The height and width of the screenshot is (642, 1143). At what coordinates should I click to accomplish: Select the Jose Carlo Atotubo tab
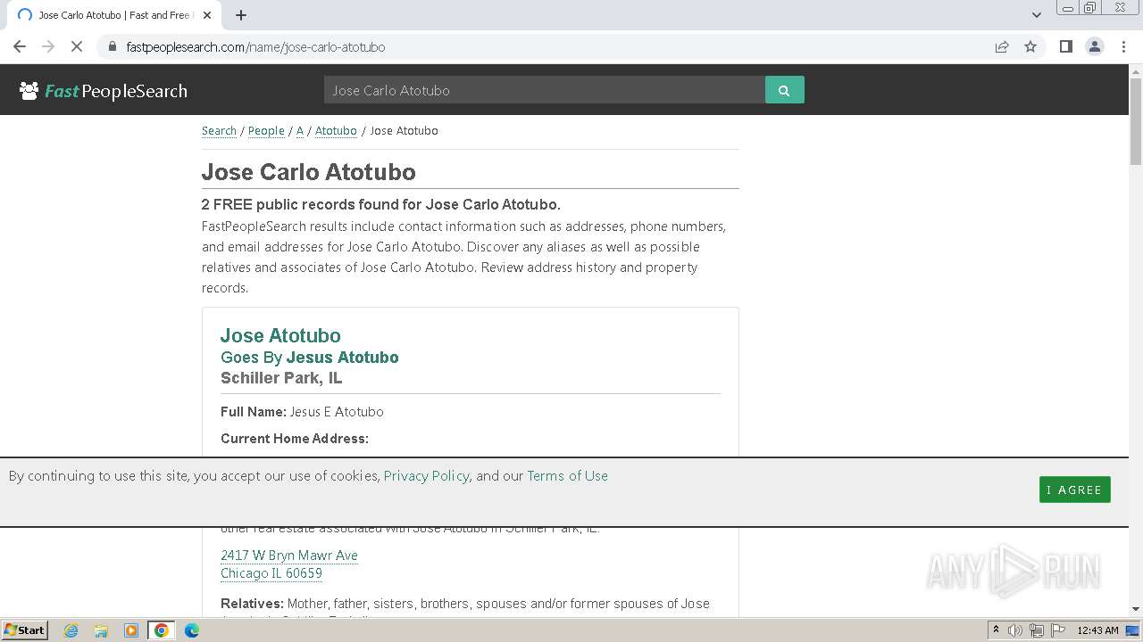click(x=113, y=15)
